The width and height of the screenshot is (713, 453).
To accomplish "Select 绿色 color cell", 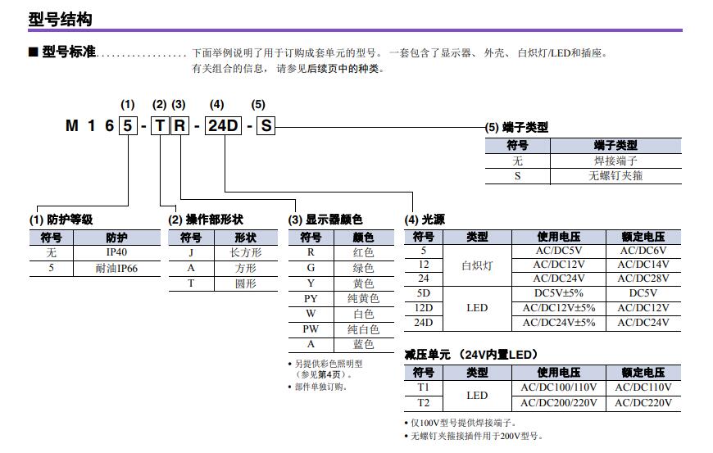I will coord(363,268).
